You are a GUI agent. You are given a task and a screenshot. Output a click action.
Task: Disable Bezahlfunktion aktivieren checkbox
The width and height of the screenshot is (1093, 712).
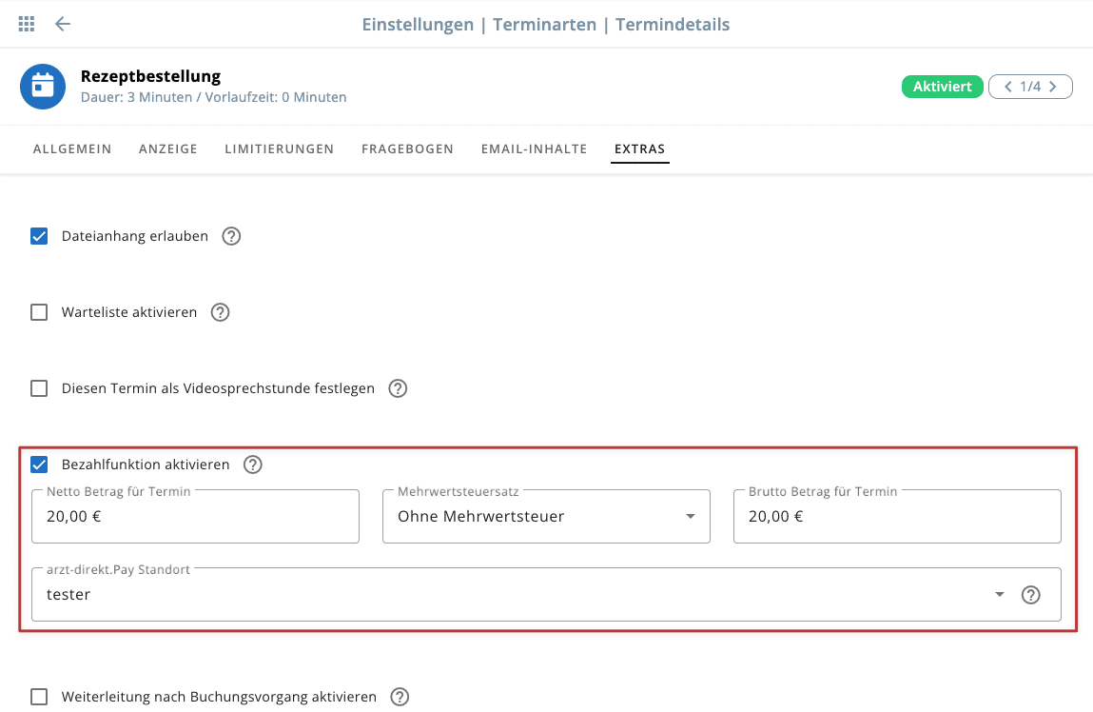coord(39,465)
